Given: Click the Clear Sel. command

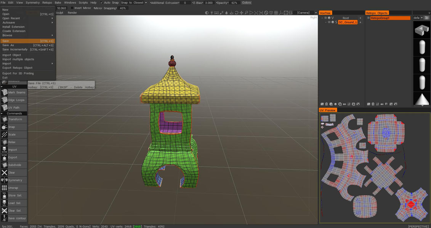Looking at the screenshot, I should click(14, 211).
